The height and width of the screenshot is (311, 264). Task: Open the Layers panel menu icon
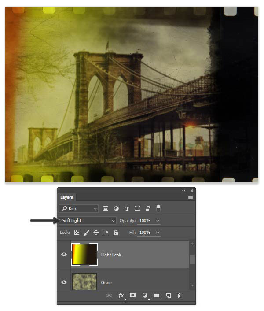[191, 197]
